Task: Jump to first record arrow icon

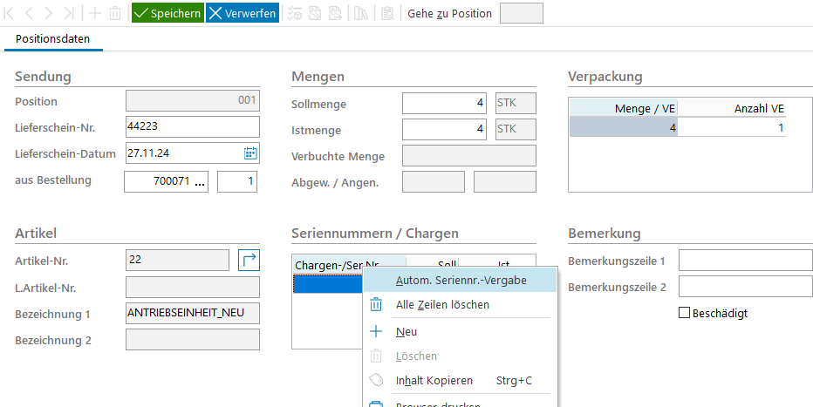Action: (x=10, y=13)
